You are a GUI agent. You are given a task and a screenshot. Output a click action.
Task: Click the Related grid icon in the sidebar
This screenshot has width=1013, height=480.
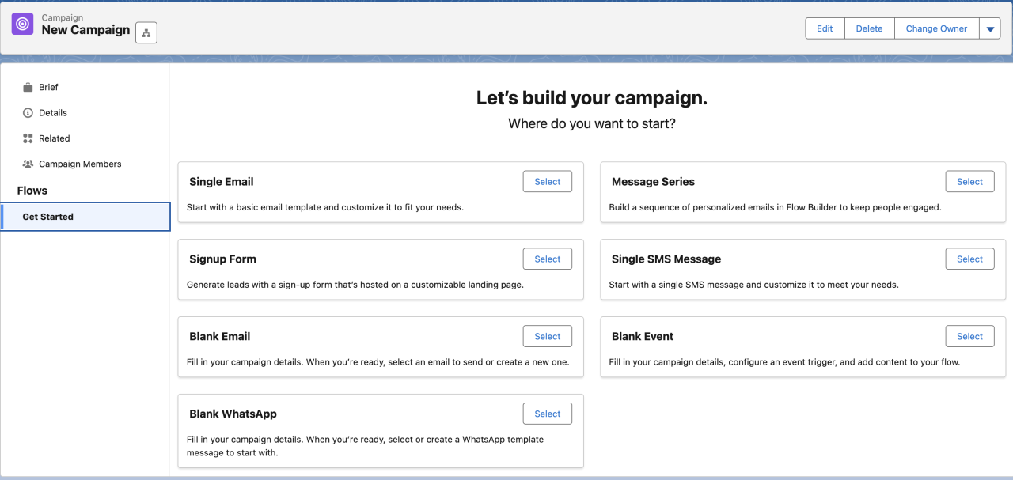[x=28, y=138]
